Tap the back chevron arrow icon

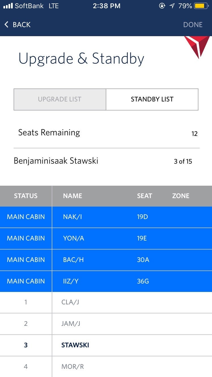tap(7, 25)
